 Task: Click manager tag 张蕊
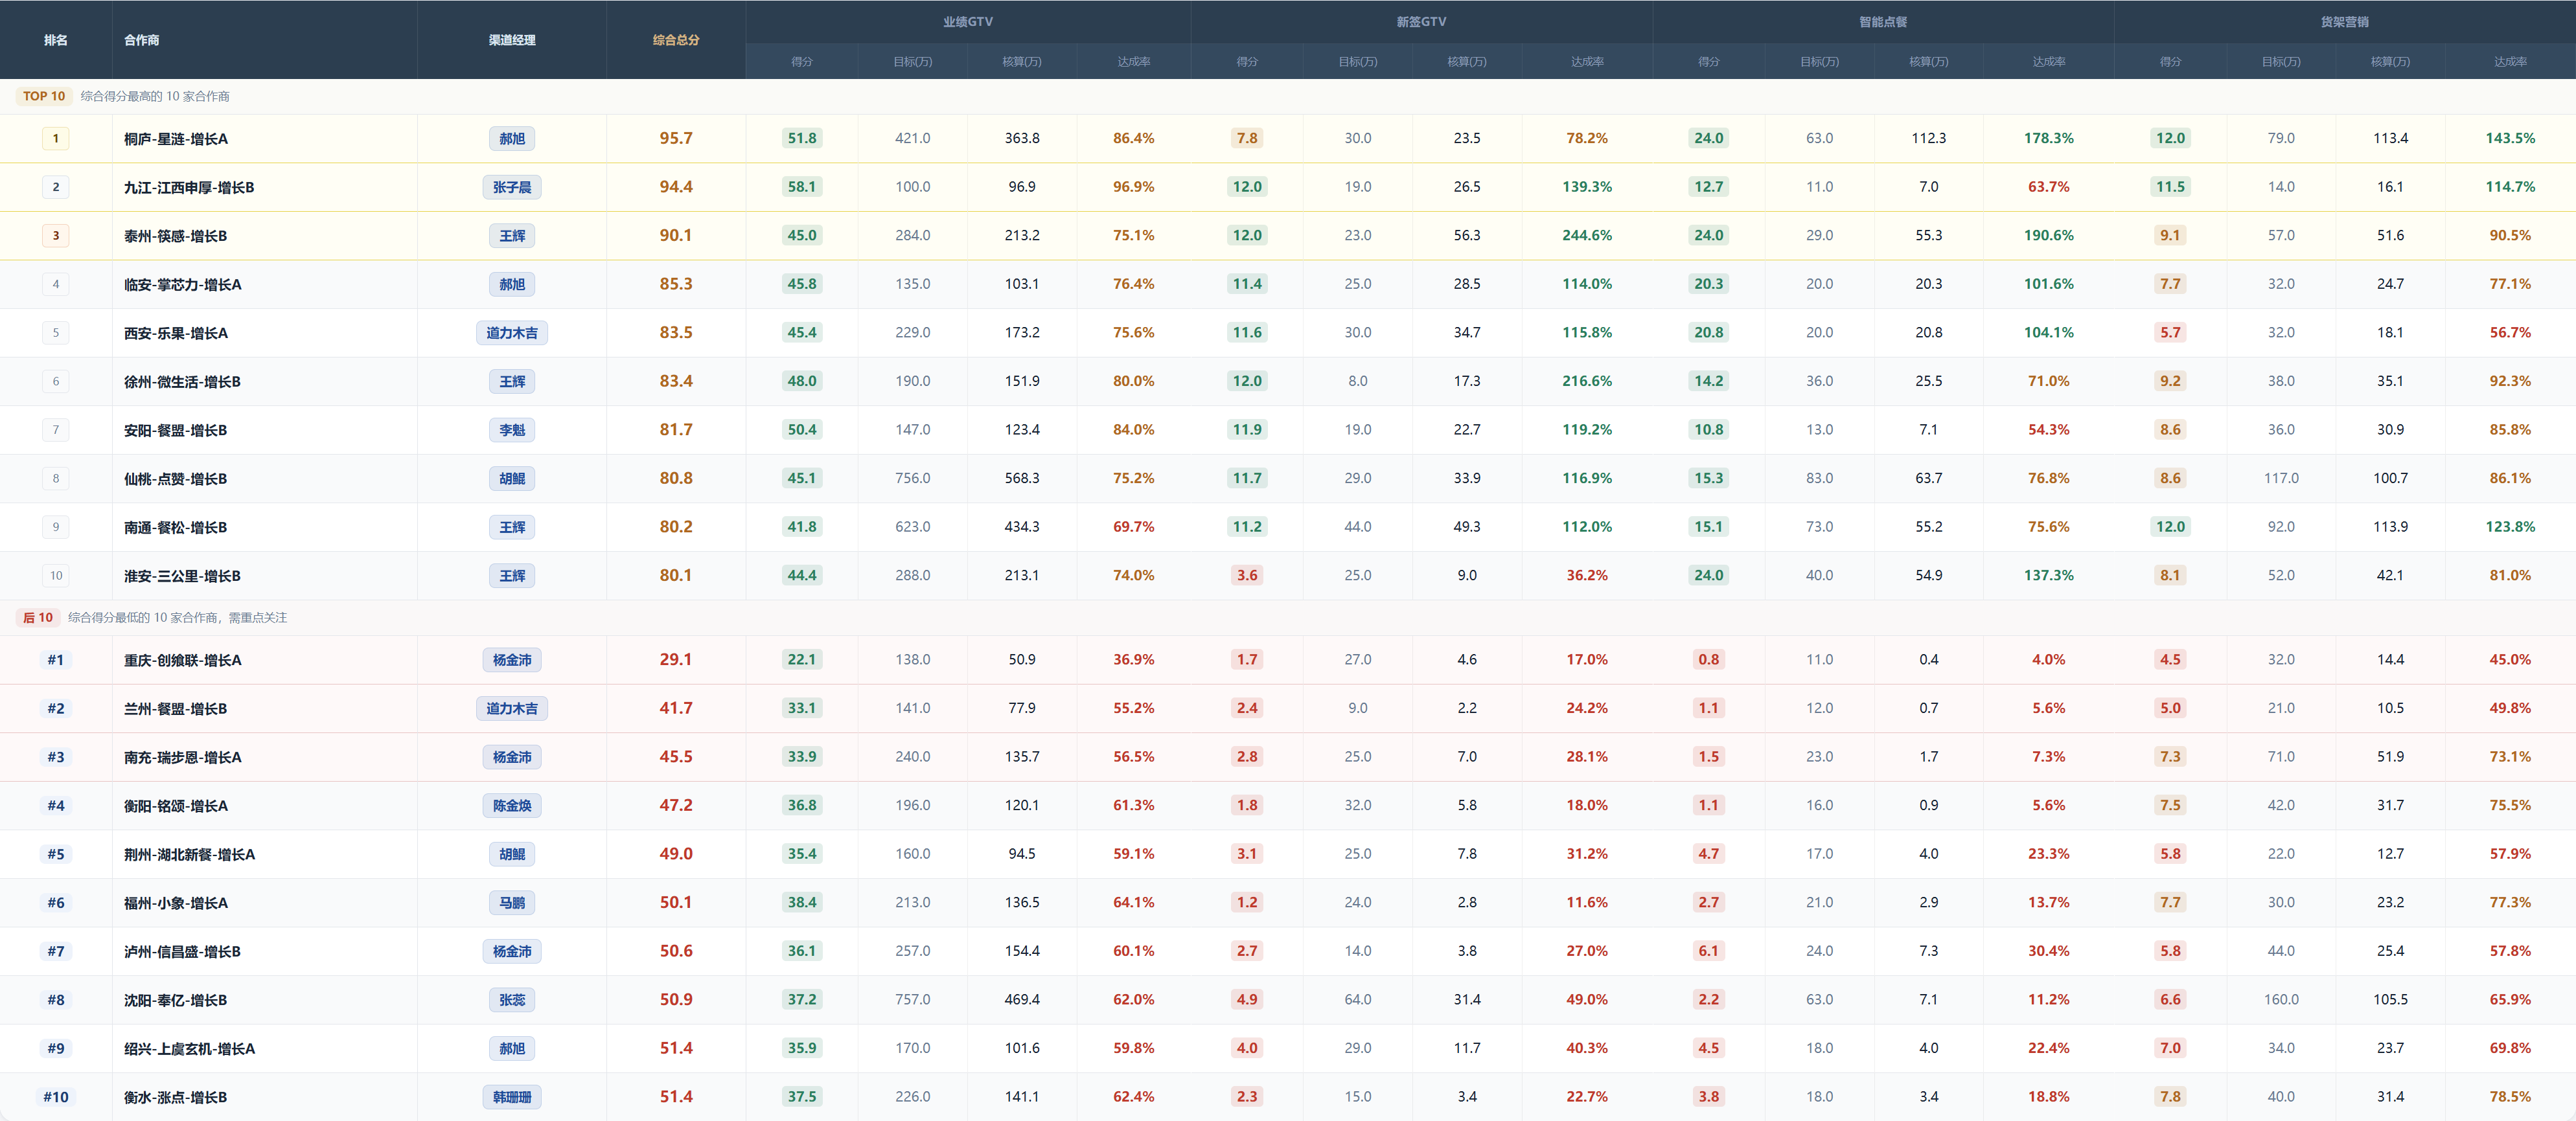(512, 999)
